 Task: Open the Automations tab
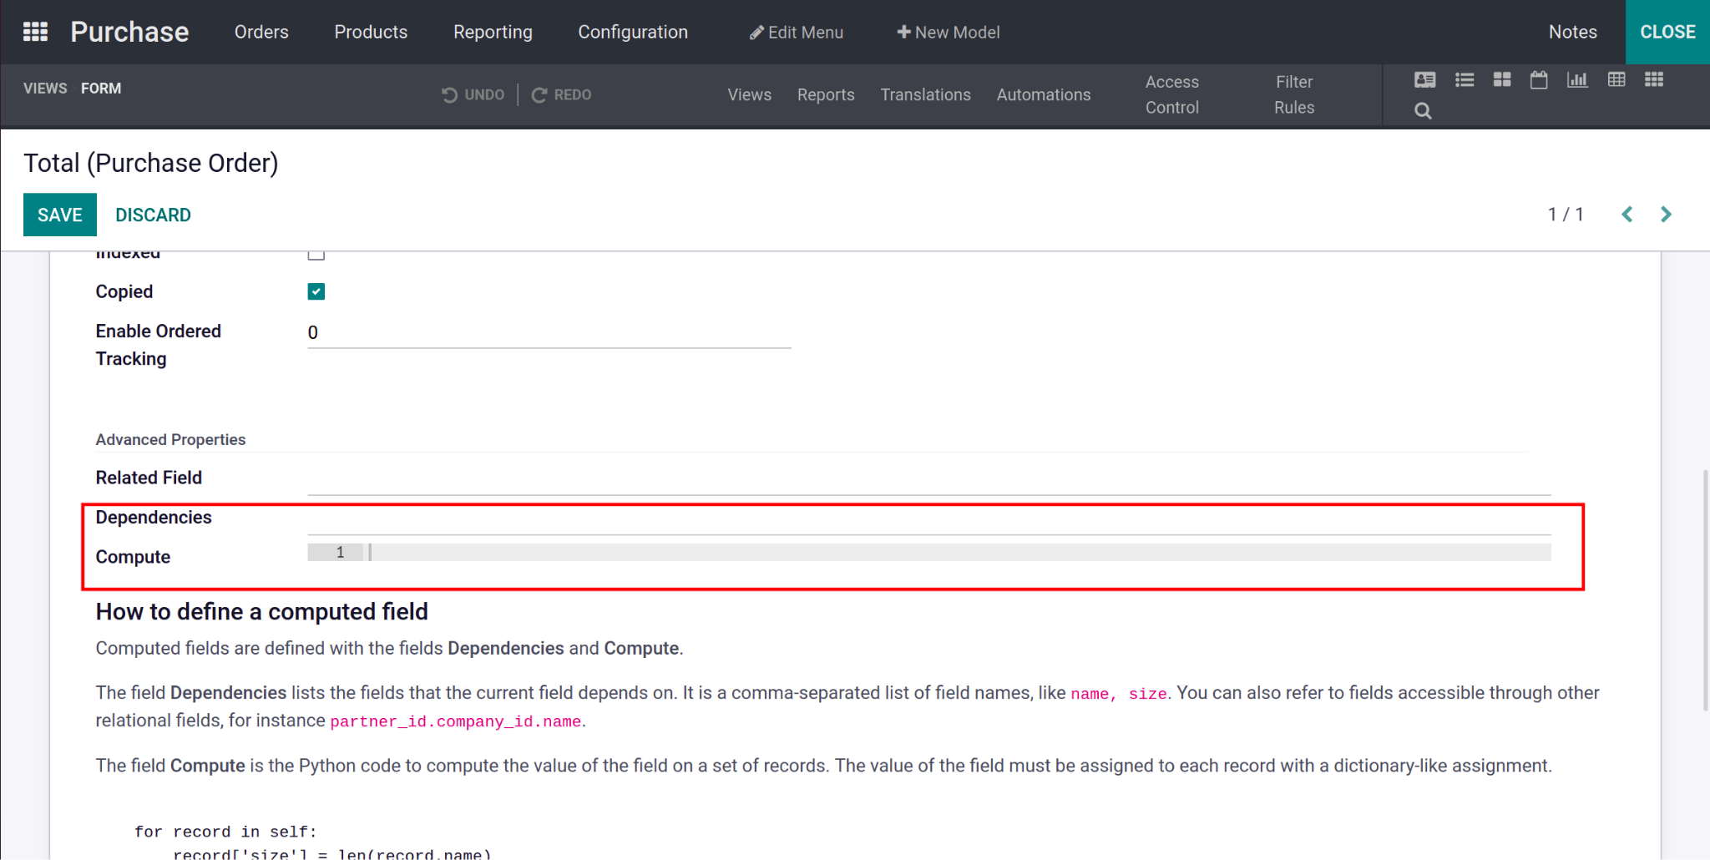1044,94
